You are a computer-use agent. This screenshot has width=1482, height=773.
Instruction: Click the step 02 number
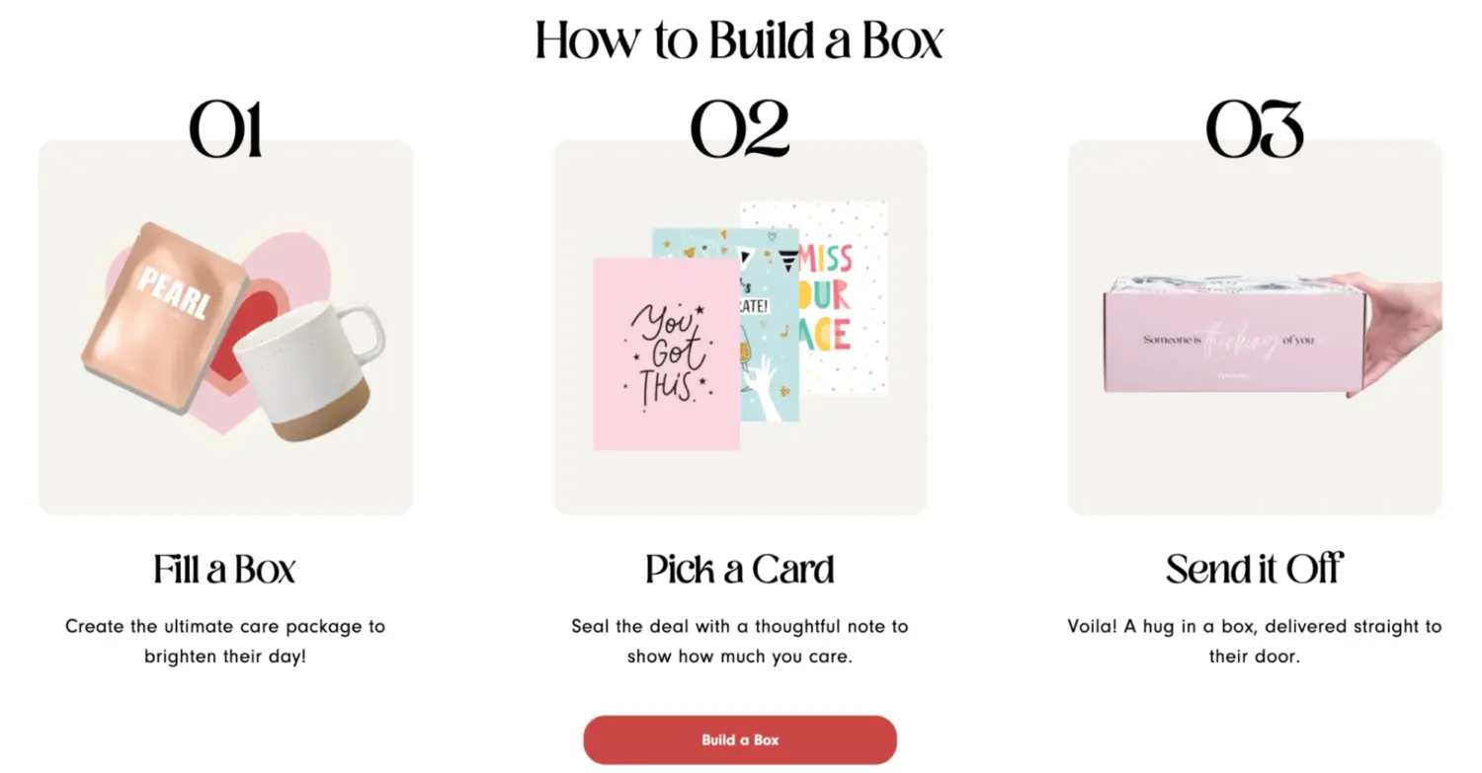(739, 128)
